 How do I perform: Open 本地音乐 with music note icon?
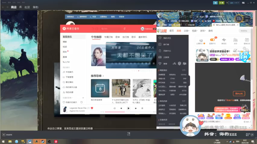tap(68, 72)
